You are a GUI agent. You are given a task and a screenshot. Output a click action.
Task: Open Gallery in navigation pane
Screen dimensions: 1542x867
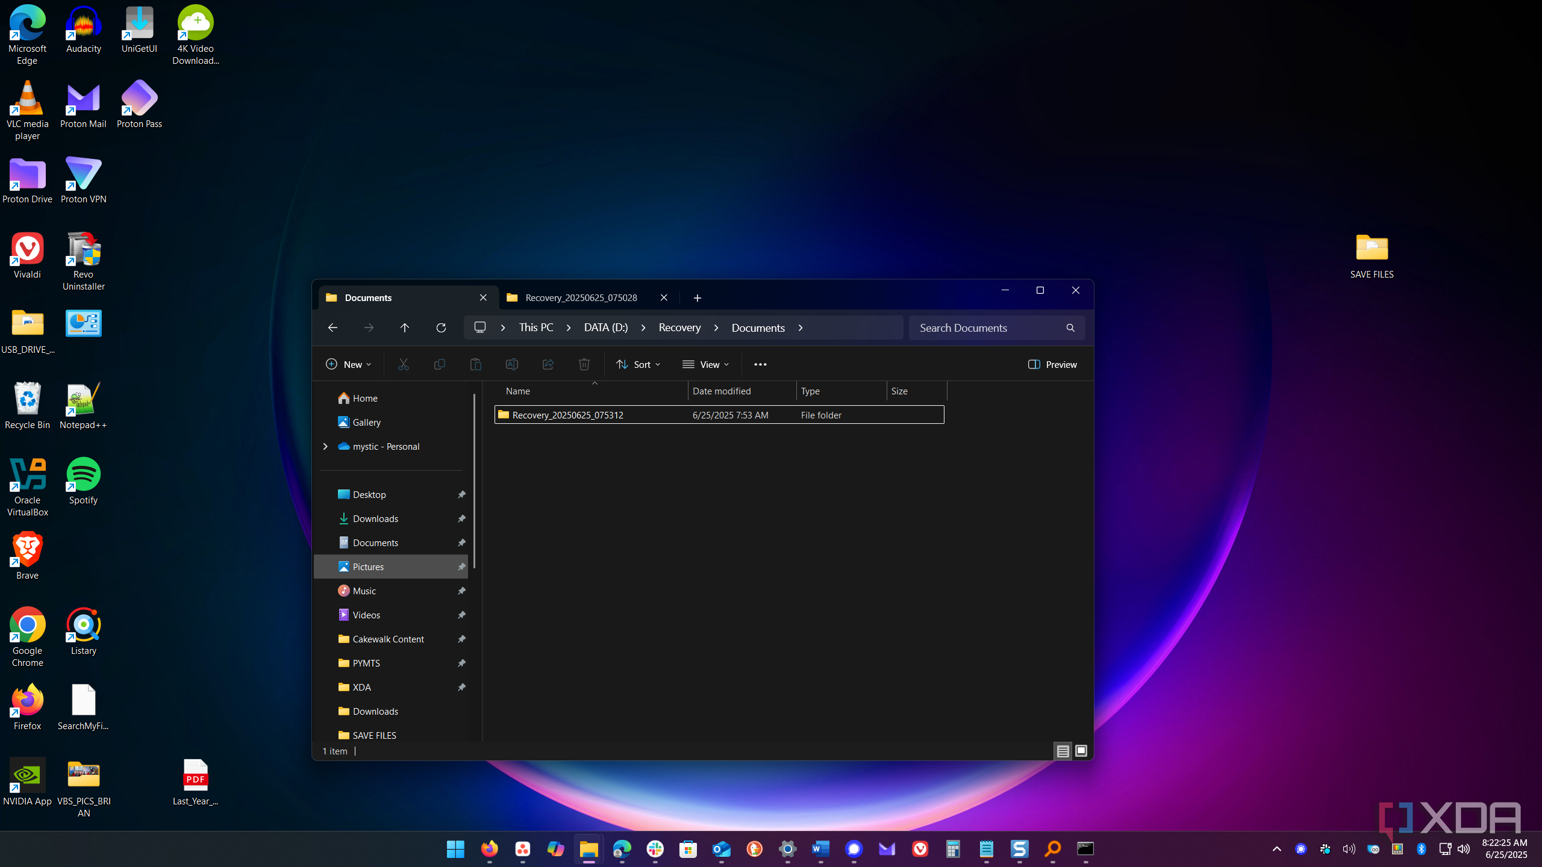click(360, 422)
